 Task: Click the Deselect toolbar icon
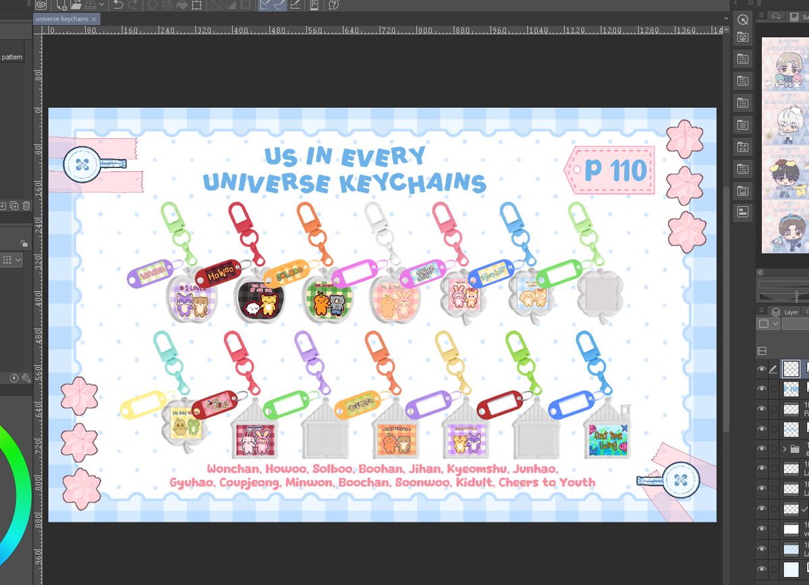216,5
